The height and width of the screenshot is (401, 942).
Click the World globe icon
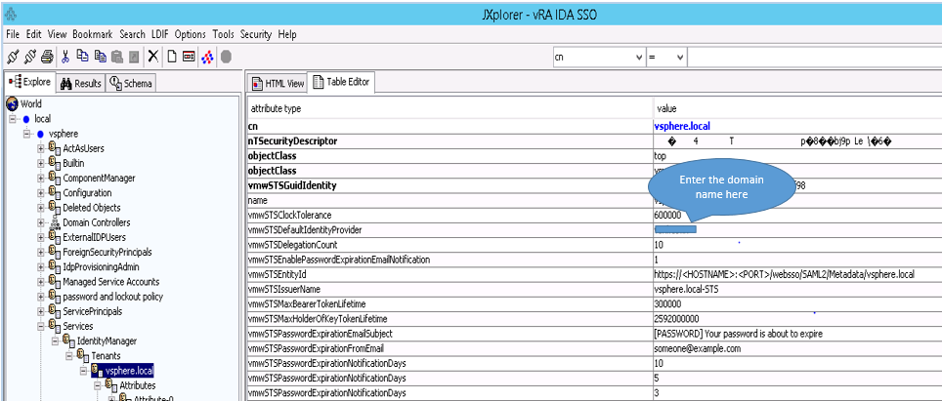click(12, 103)
